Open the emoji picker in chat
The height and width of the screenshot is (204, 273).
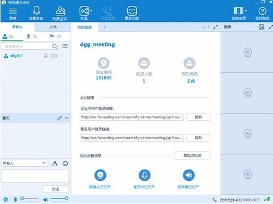(x=65, y=164)
